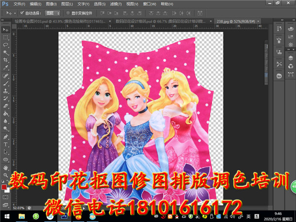This screenshot has height=222, width=296.
Task: Click the 52.03% zoom level field
Action: [18, 208]
